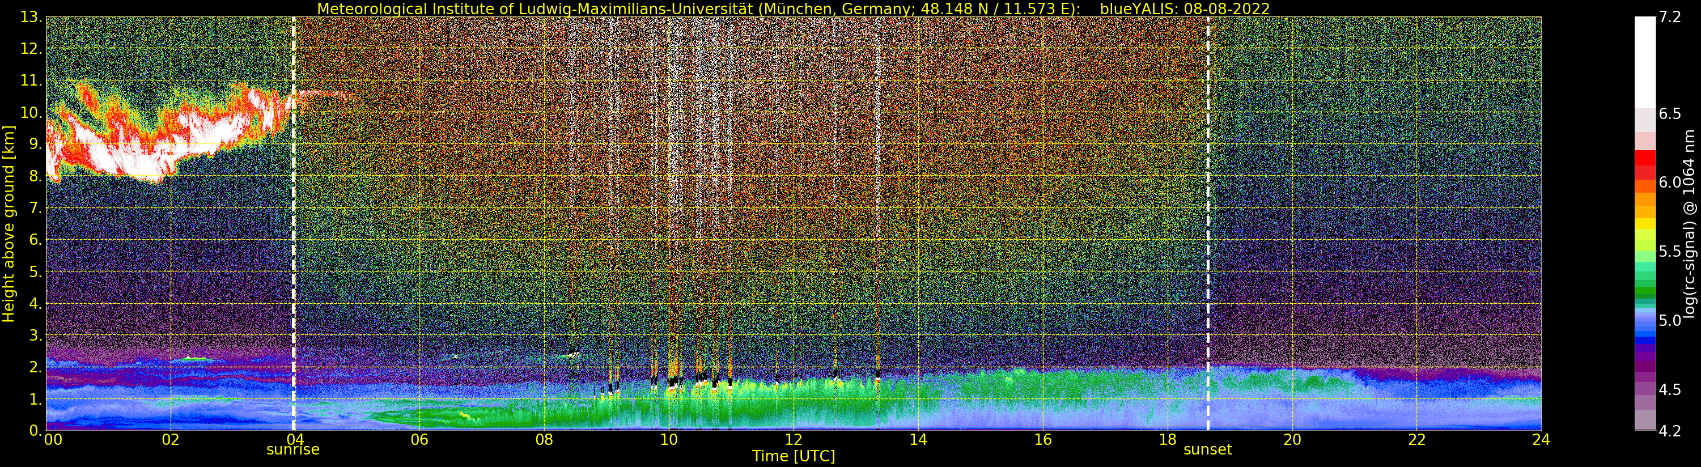Click the time axis tick label 18
1701x467 pixels.
[x=1168, y=439]
